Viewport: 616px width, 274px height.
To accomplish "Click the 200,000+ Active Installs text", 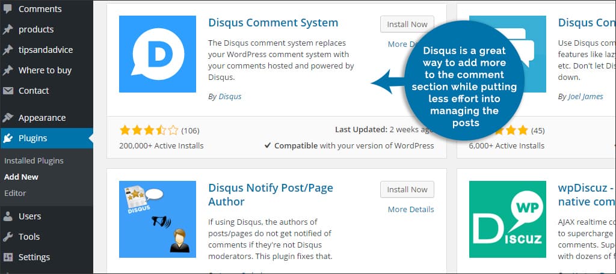I will (161, 145).
